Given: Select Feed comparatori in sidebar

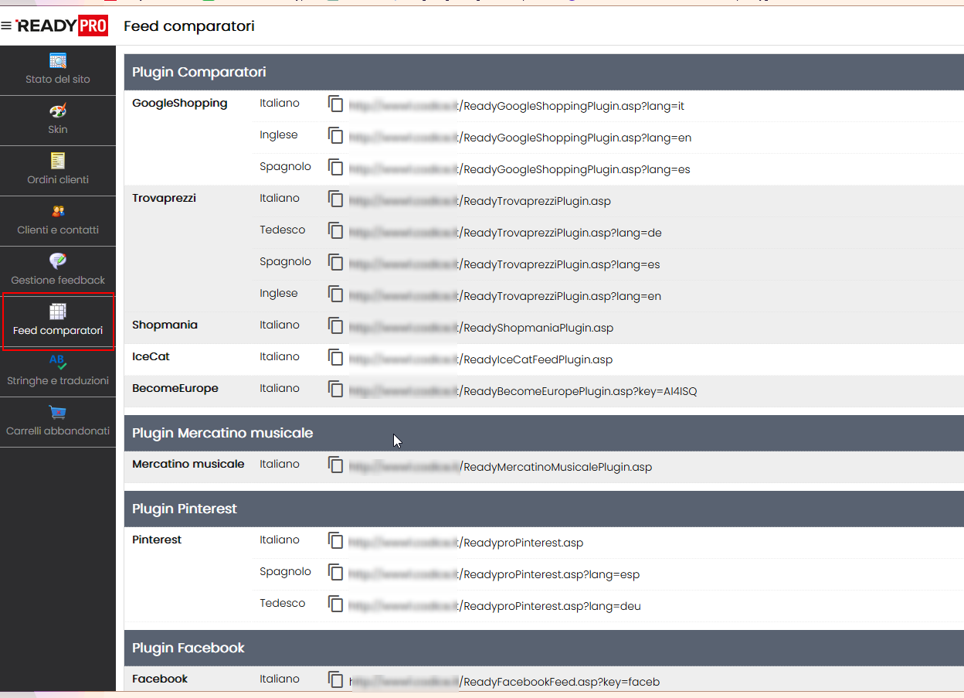Looking at the screenshot, I should click(x=58, y=322).
